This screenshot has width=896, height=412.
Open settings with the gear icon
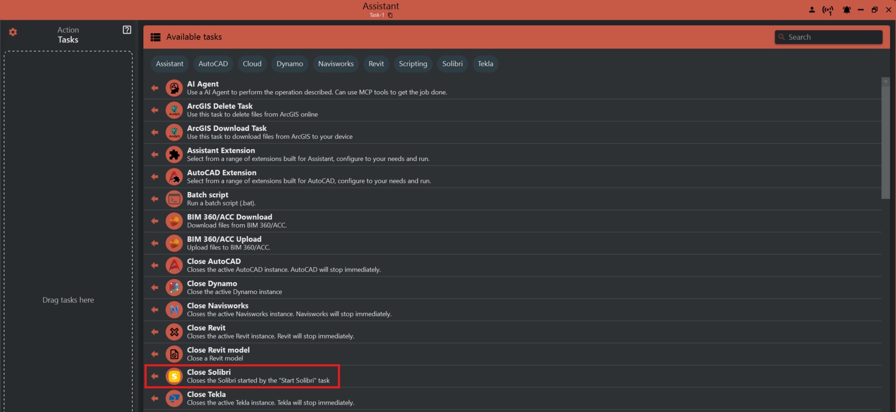point(13,32)
